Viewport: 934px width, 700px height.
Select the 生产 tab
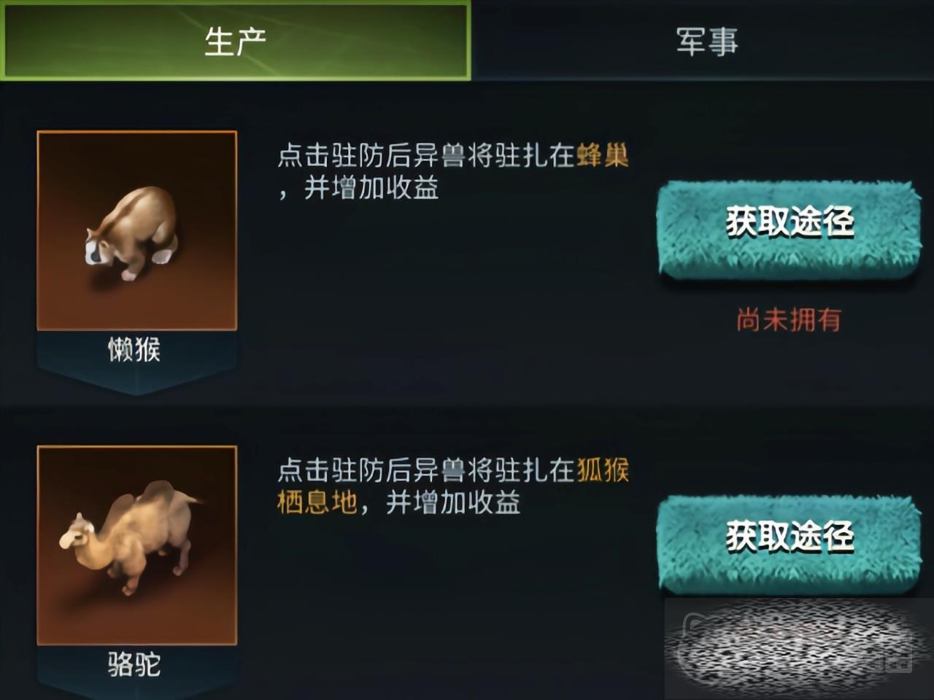(x=236, y=41)
